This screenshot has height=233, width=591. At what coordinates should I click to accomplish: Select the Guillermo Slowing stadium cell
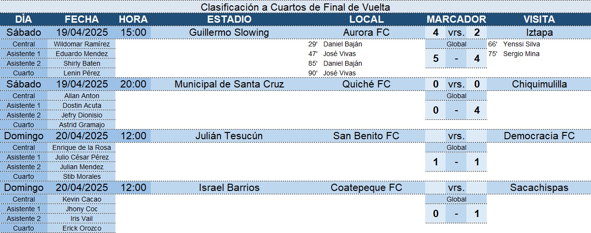point(229,32)
